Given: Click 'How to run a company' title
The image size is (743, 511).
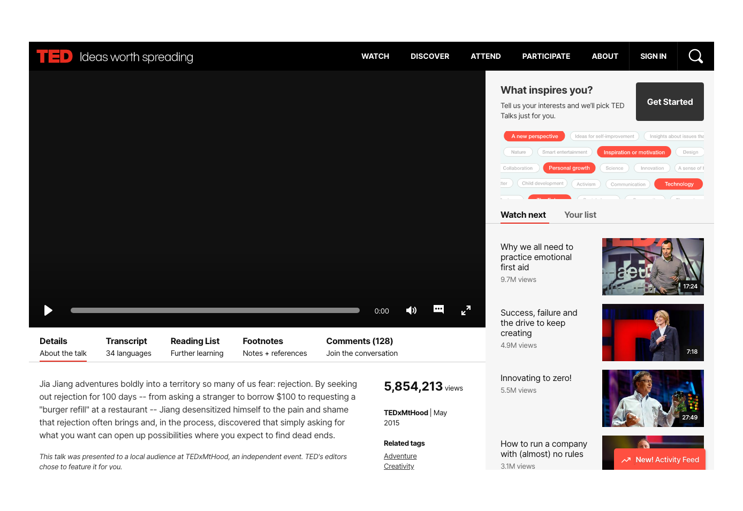Looking at the screenshot, I should 544,449.
